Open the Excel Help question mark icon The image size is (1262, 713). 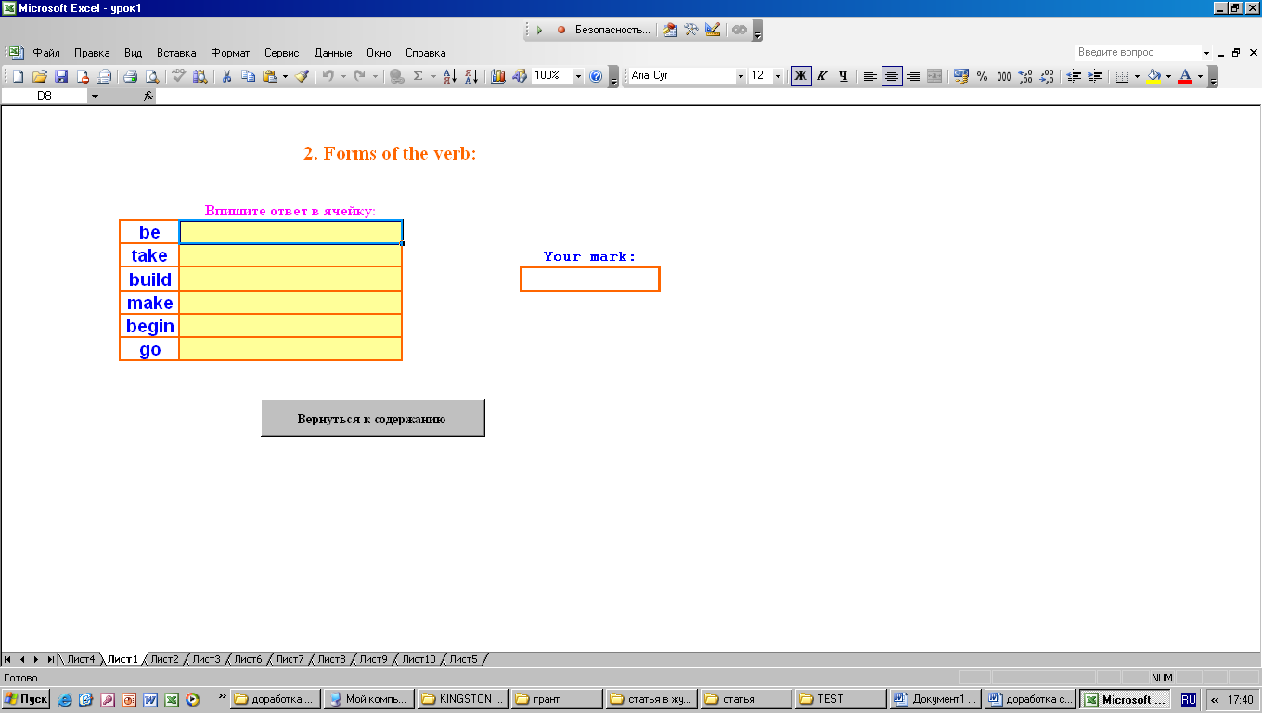[596, 76]
